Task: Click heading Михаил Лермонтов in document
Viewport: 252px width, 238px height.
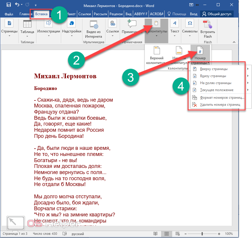Action: (x=65, y=76)
